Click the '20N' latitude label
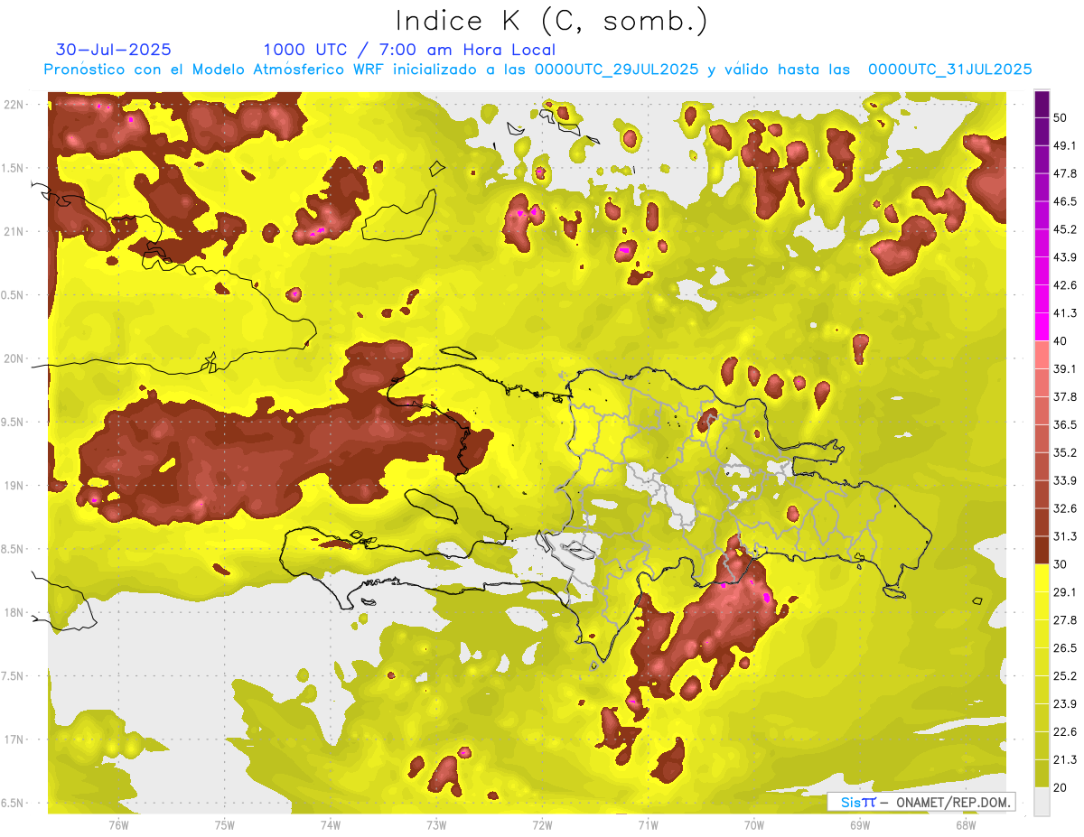 pos(13,358)
